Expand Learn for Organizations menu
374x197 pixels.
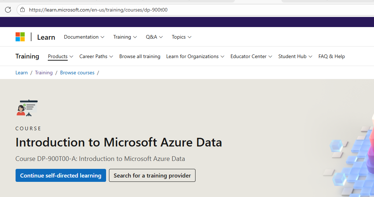195,56
